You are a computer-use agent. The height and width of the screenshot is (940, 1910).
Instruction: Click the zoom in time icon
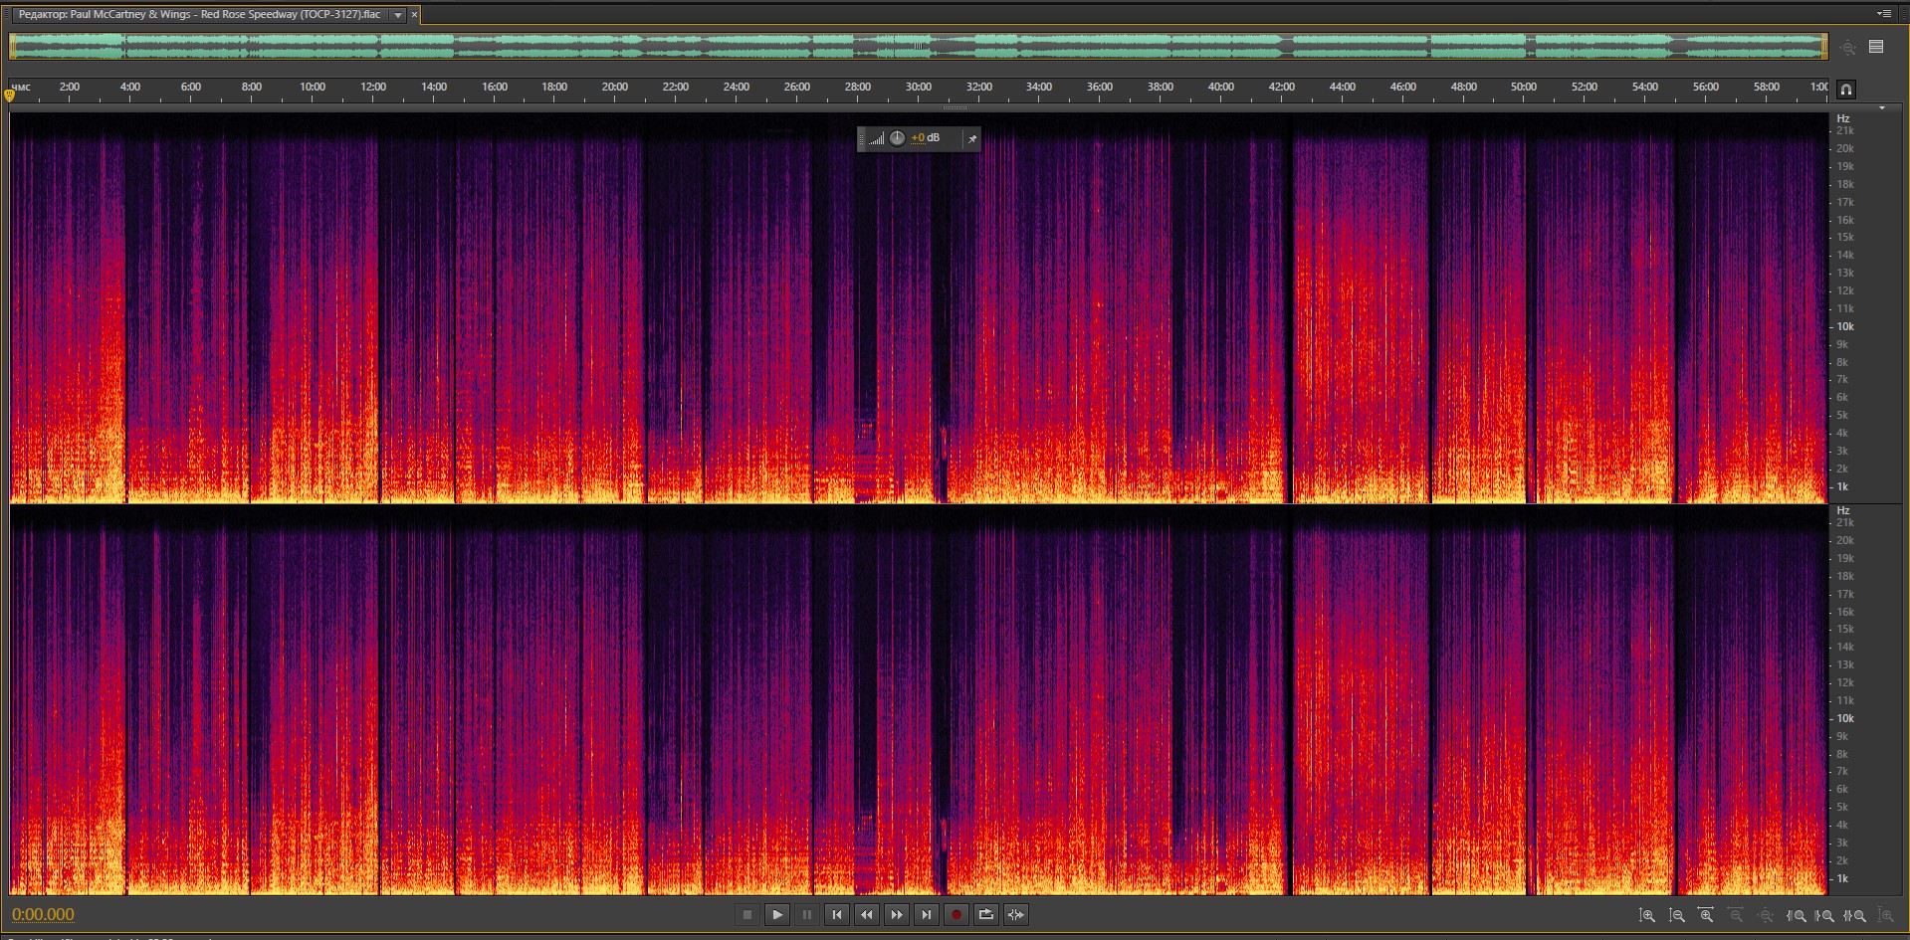pos(1706,915)
